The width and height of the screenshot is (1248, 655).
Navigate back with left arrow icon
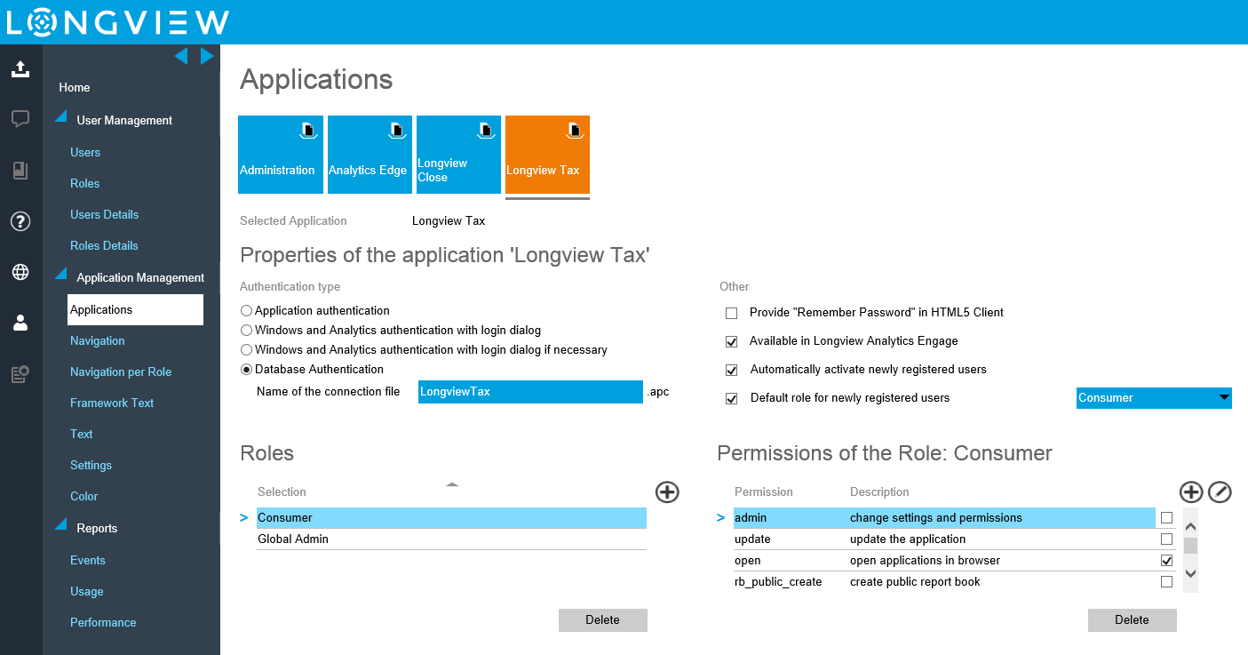click(181, 57)
